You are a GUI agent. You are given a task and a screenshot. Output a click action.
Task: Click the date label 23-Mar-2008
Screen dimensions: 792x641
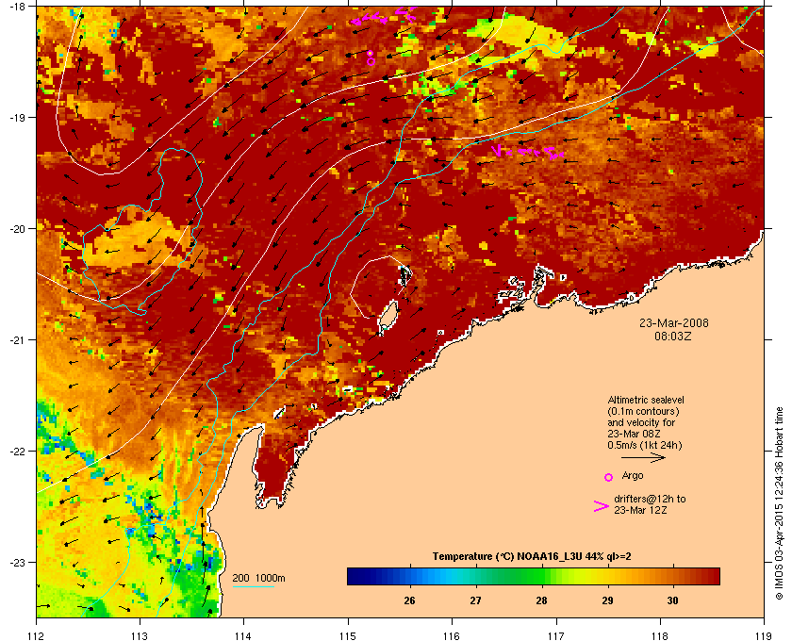coord(674,323)
